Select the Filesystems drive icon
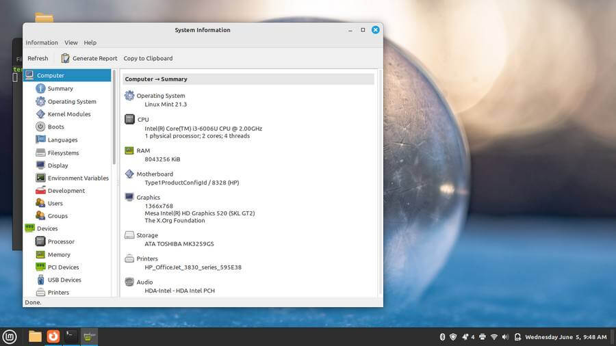The height and width of the screenshot is (346, 616). point(40,152)
